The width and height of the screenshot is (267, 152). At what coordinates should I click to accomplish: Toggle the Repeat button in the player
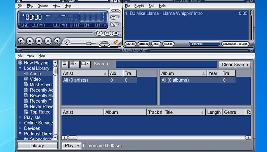(x=113, y=17)
